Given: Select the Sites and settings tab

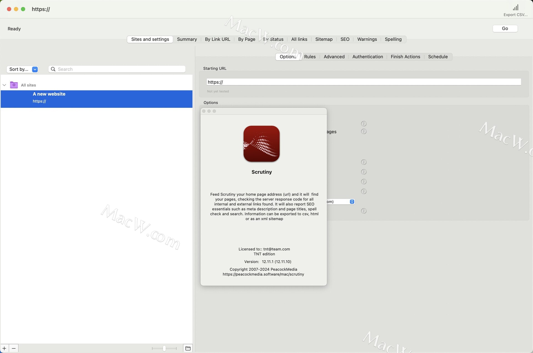Looking at the screenshot, I should pos(150,39).
